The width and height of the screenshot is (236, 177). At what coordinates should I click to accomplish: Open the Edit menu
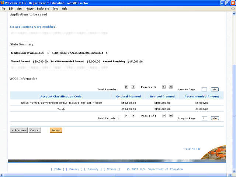11,8
